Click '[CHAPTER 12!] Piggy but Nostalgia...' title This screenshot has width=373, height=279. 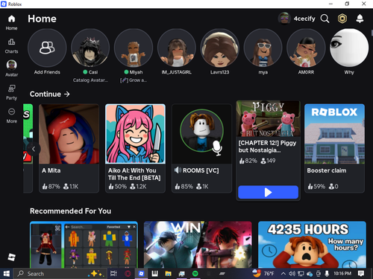267,147
